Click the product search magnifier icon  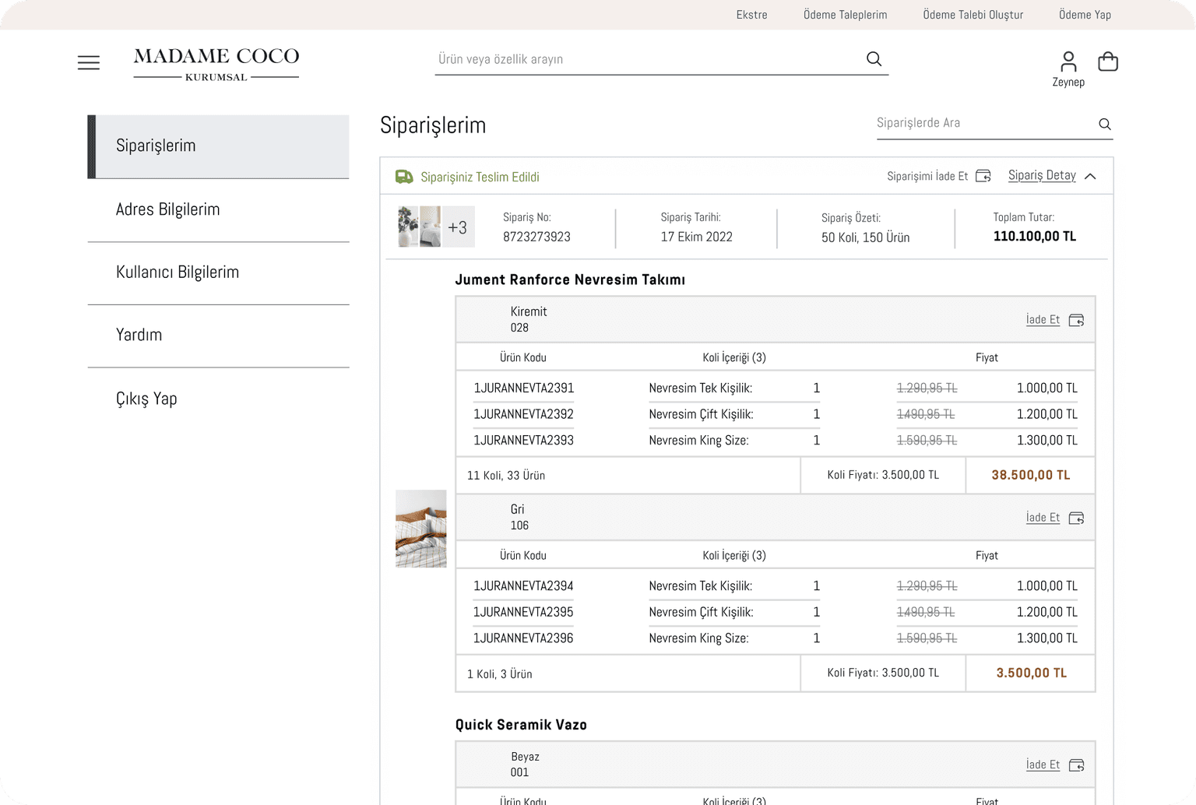(873, 58)
